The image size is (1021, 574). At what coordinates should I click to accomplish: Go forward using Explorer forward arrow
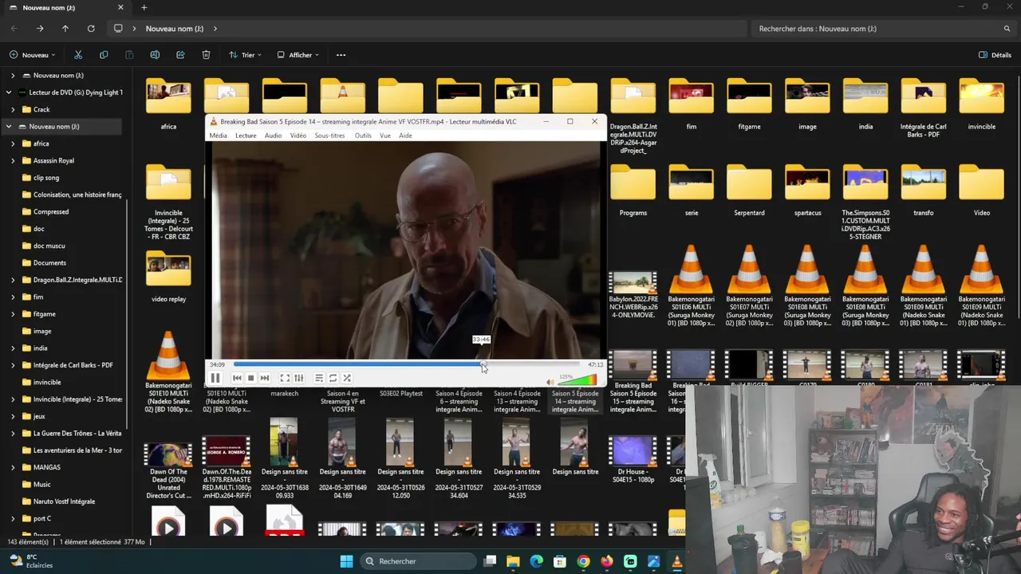[40, 29]
